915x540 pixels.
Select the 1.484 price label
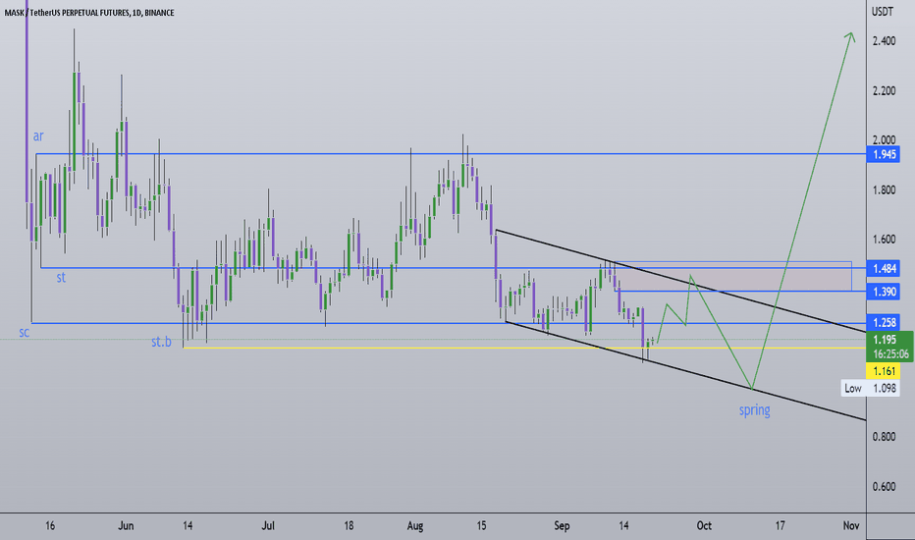tap(884, 268)
